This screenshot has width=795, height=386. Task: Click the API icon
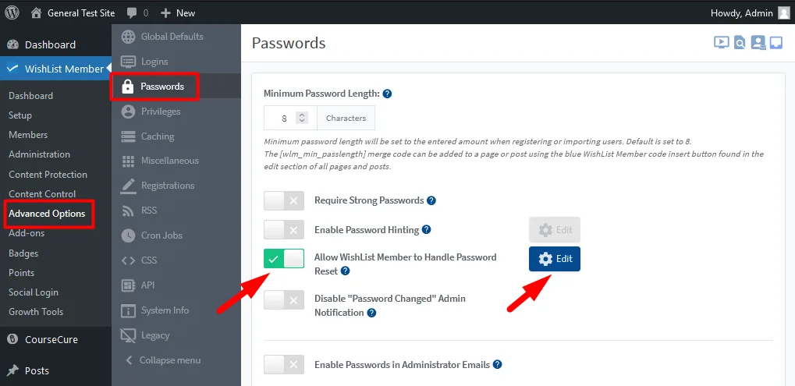click(x=128, y=285)
